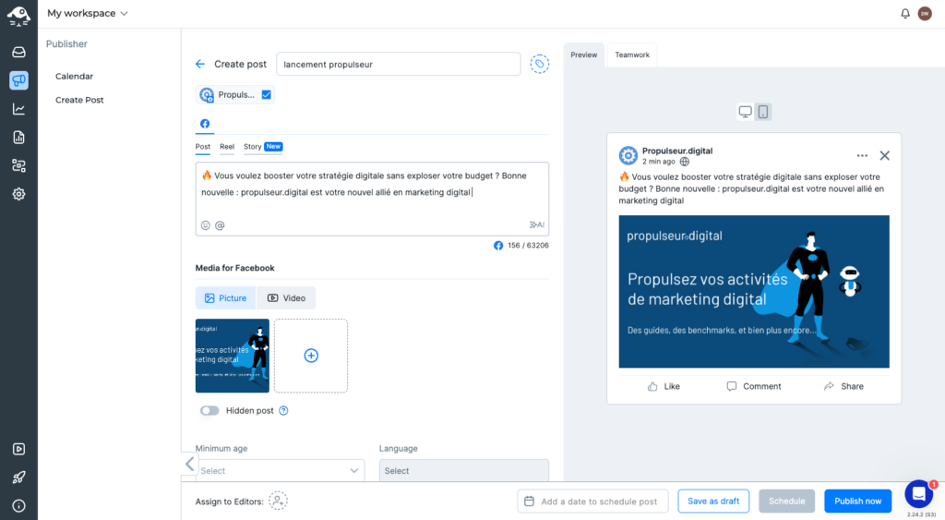Click Like in the preview post
The width and height of the screenshot is (945, 520).
tap(664, 387)
